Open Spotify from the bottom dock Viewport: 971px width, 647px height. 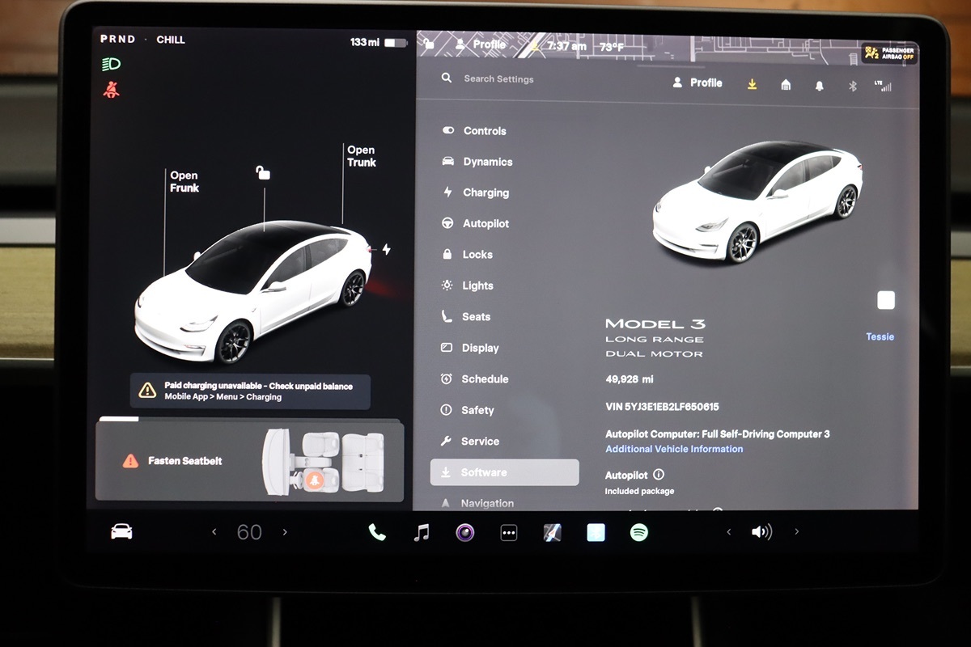[x=639, y=532]
